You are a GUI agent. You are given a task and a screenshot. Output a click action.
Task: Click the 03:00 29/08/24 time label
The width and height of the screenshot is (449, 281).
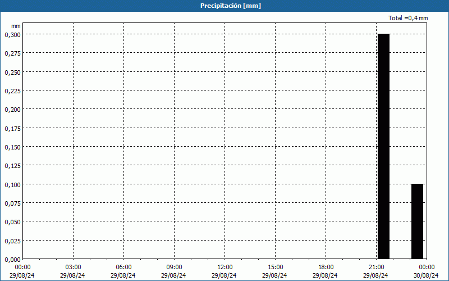73,271
